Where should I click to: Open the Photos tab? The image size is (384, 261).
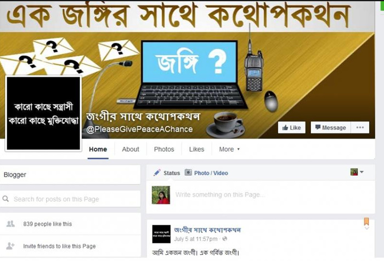[164, 149]
